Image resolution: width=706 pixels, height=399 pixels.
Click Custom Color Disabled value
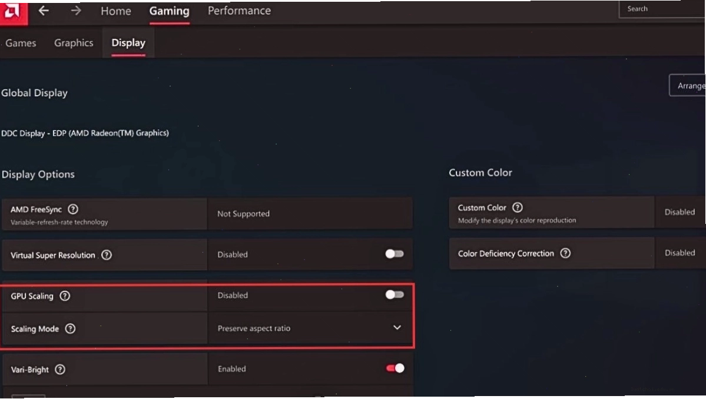680,212
